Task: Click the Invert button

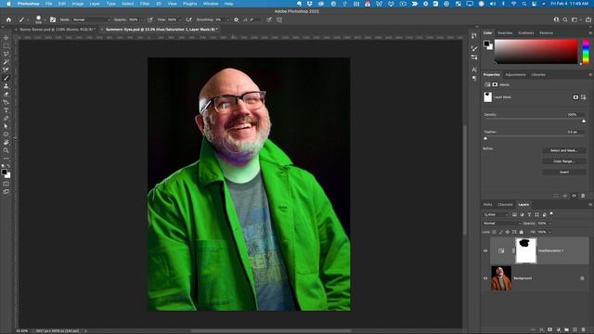Action: pos(563,172)
